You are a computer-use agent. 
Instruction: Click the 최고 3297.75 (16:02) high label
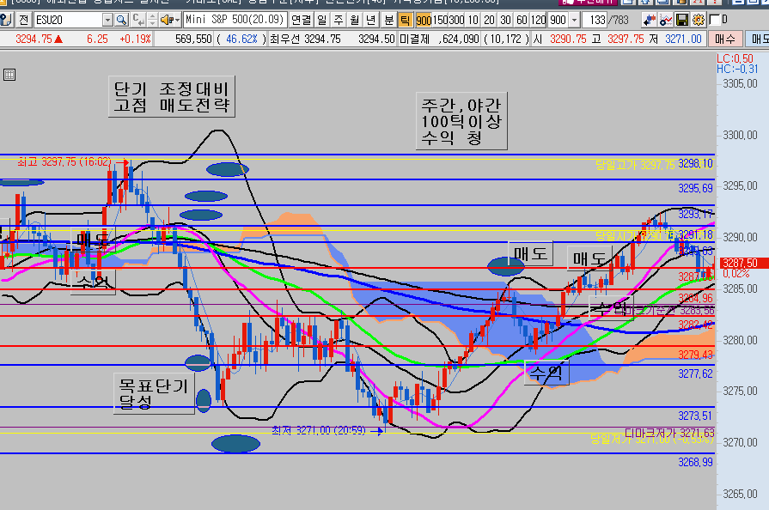[64, 161]
